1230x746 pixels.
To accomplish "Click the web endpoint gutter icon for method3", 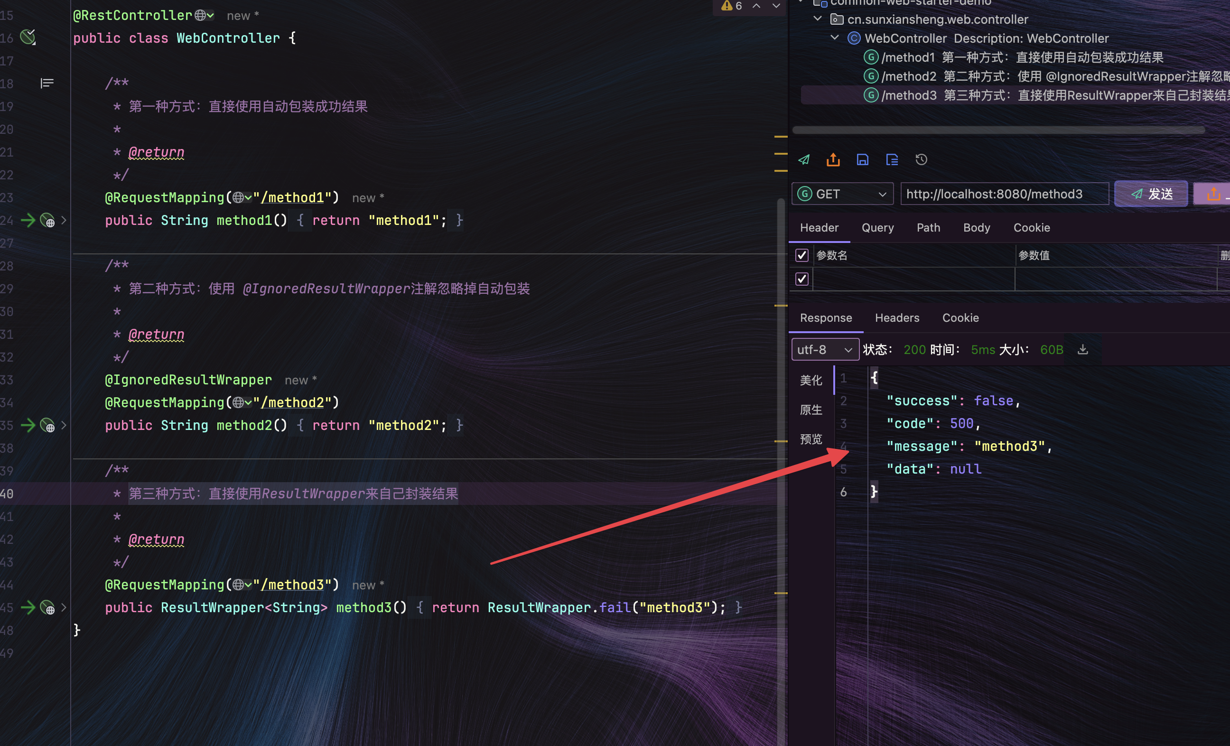I will point(47,608).
